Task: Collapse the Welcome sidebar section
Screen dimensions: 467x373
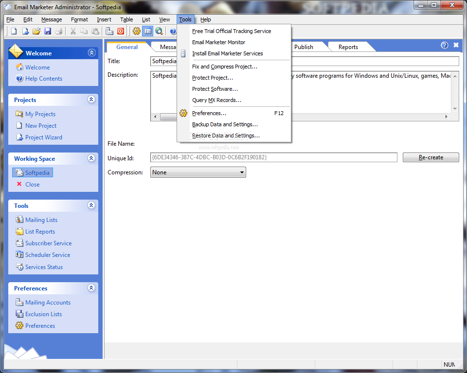Action: [92, 52]
